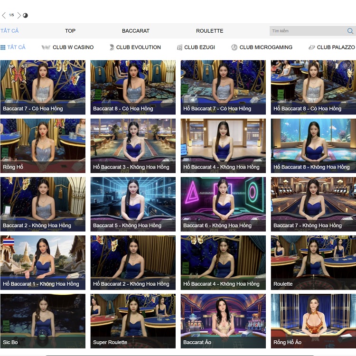This screenshot has height=356, width=356.
Task: Switch to the TOP tab
Action: point(70,31)
